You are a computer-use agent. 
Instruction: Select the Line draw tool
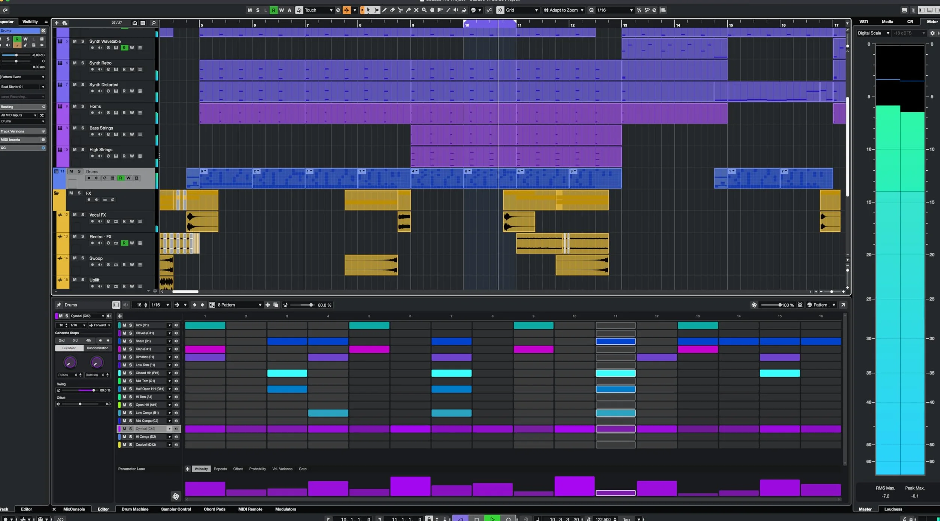pyautogui.click(x=448, y=10)
